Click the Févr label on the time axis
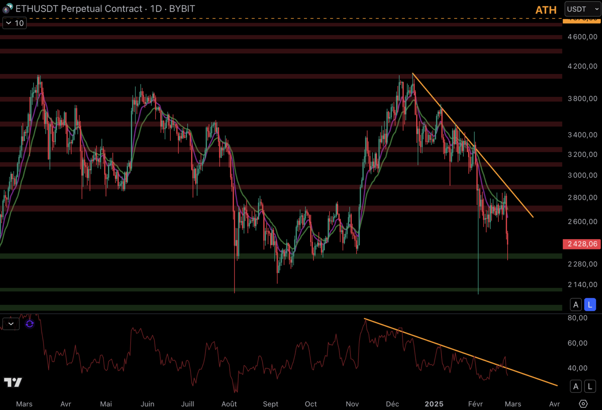Viewport: 602px width, 410px height. tap(475, 404)
